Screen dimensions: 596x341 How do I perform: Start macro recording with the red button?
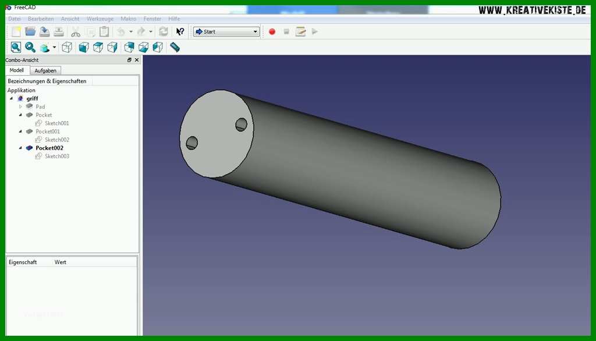pyautogui.click(x=272, y=31)
